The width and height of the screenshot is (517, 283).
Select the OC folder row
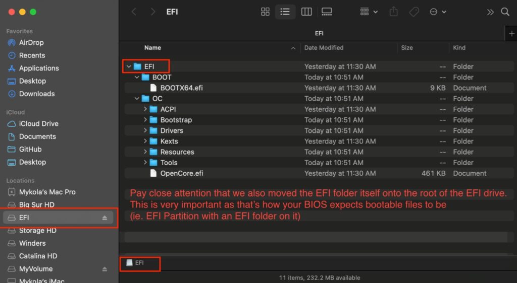point(319,99)
